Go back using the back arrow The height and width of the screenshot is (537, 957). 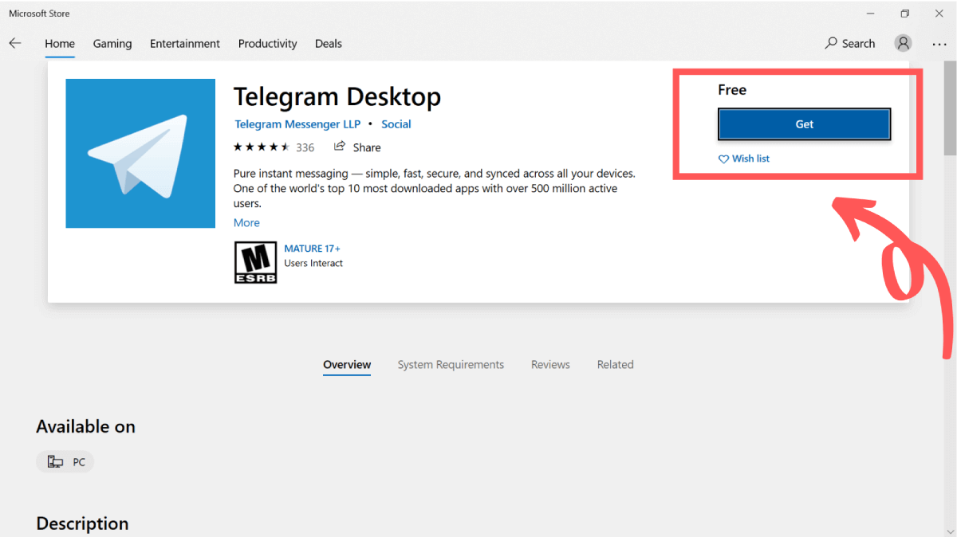(x=15, y=43)
